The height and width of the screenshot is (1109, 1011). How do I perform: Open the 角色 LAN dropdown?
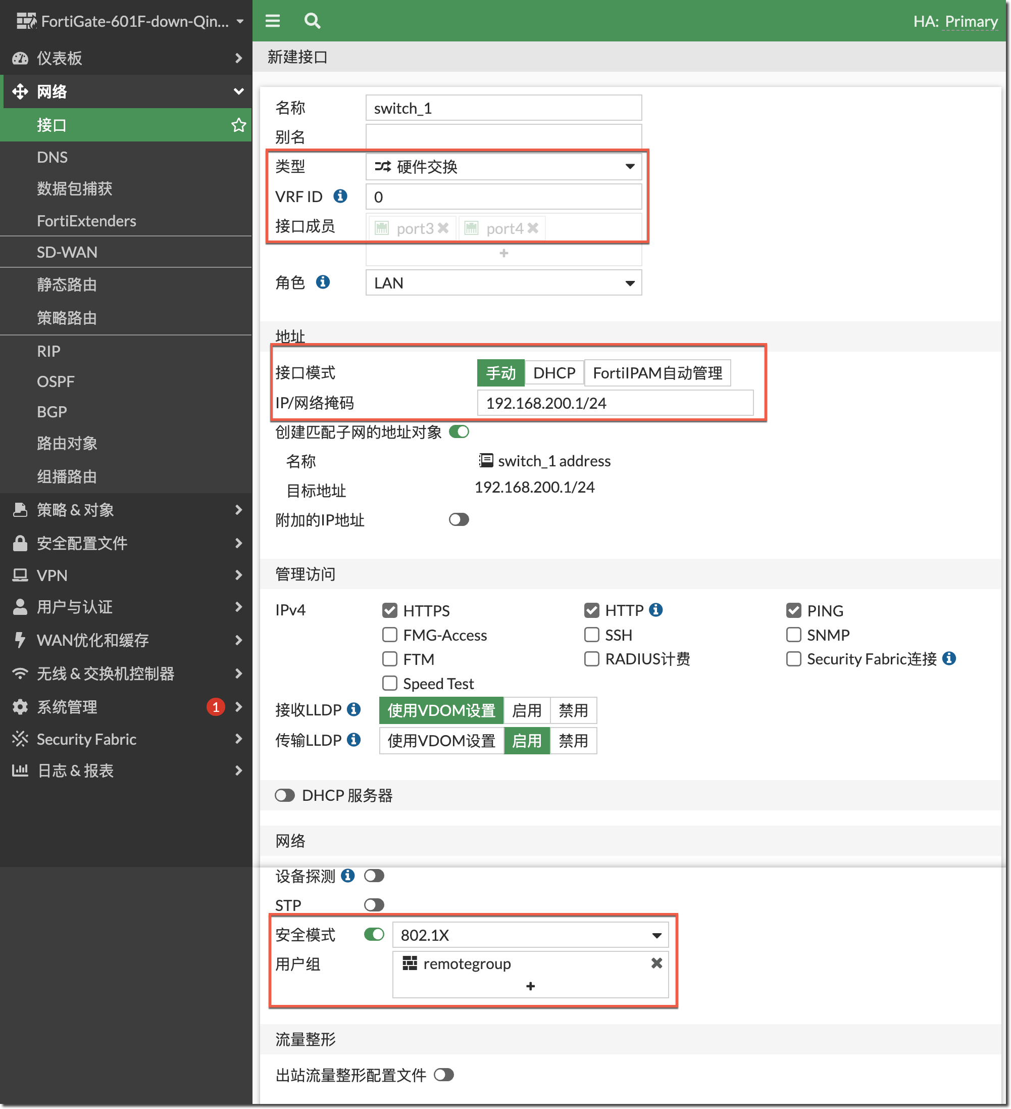click(503, 283)
